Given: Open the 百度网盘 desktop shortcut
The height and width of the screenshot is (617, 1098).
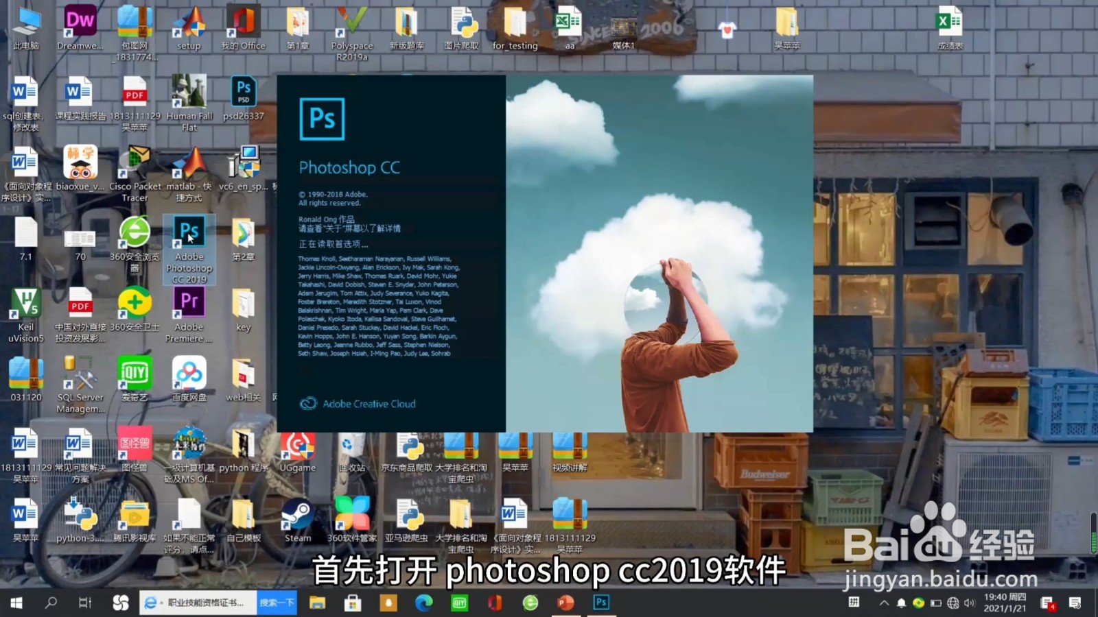Looking at the screenshot, I should coord(189,380).
